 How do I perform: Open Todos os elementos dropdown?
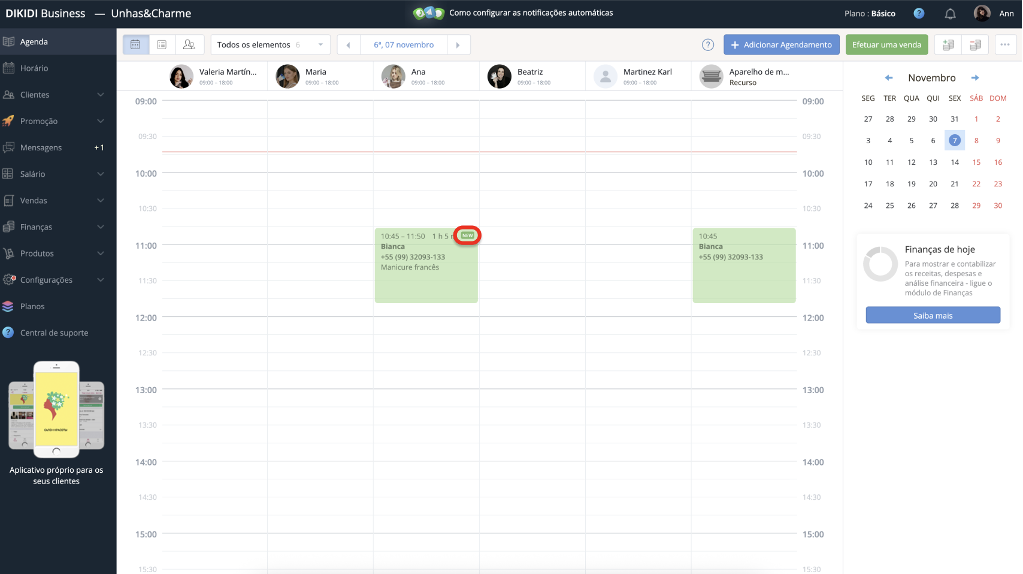pyautogui.click(x=270, y=45)
